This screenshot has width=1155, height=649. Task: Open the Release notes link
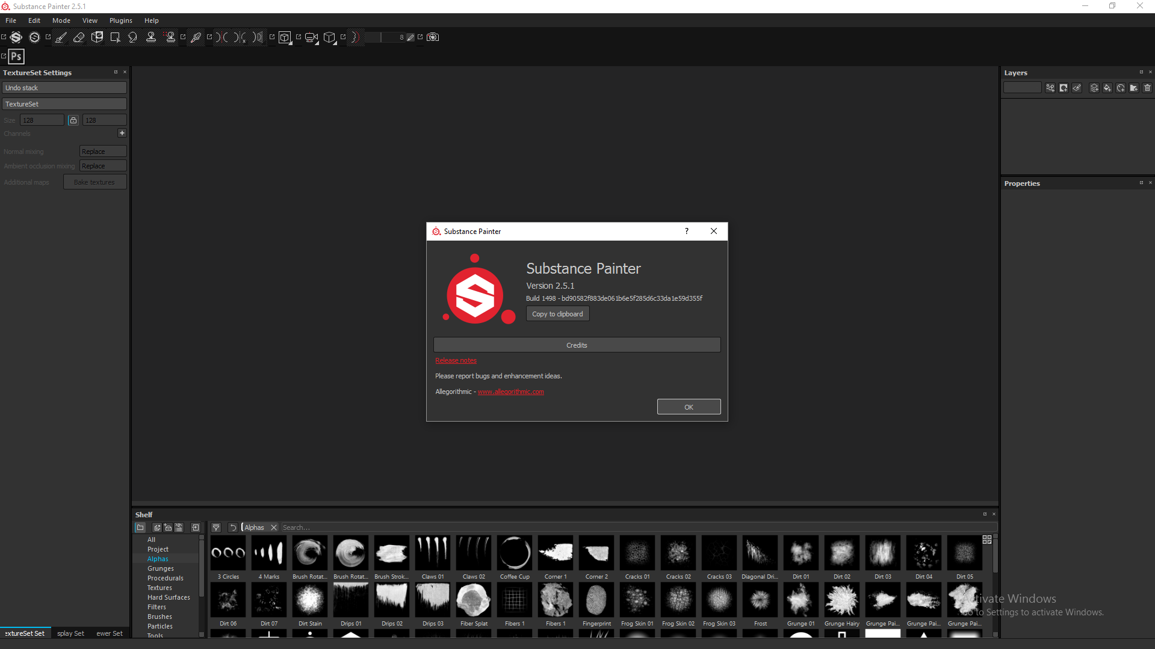click(x=456, y=361)
